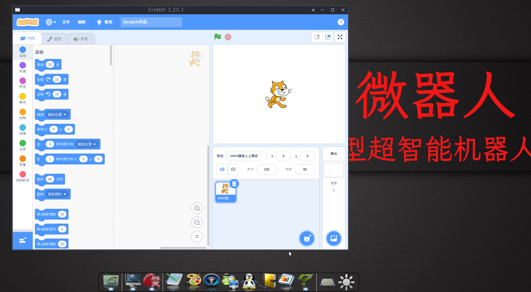Click the 大小 size field
The image size is (531, 292).
267,169
